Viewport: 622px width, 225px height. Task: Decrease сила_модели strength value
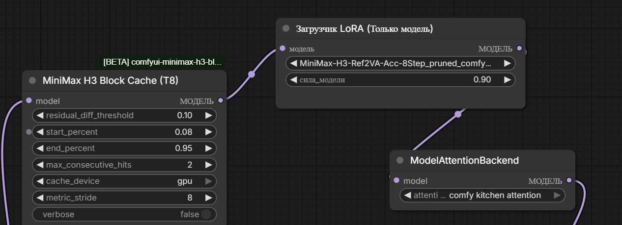293,79
